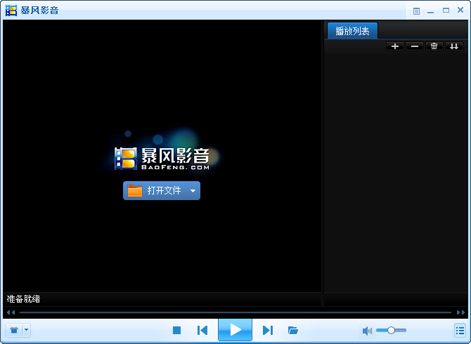
Task: Click the seek progress bar
Action: 235,312
